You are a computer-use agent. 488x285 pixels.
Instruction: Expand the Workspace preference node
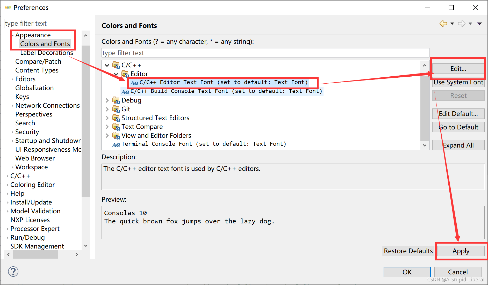coord(12,167)
